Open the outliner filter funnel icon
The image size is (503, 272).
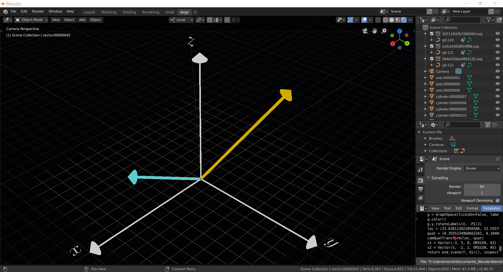[489, 20]
